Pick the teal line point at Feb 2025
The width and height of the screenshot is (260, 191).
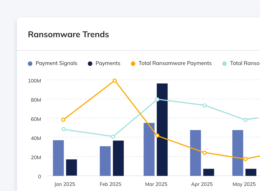click(x=113, y=136)
